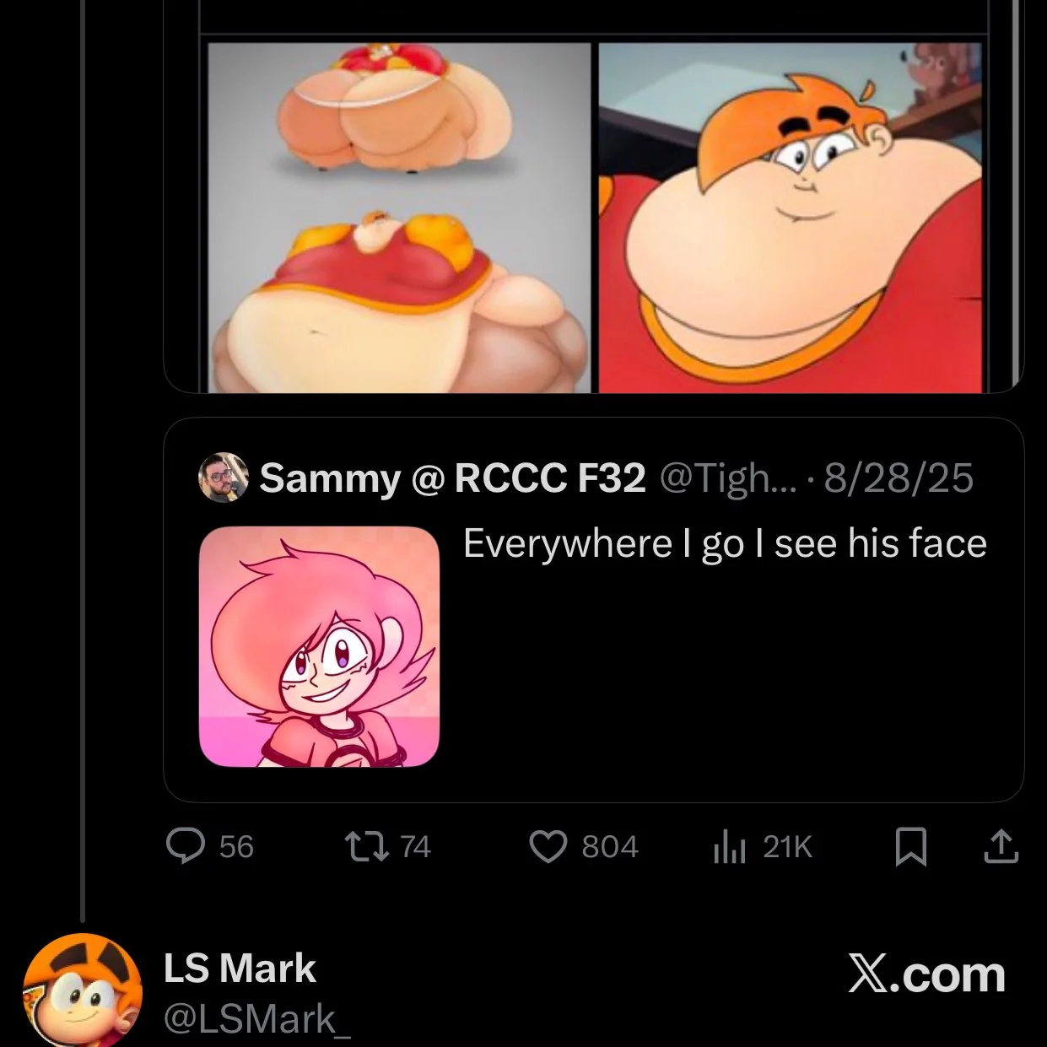Screen dimensions: 1047x1047
Task: Click the 804 likes count
Action: (x=610, y=847)
